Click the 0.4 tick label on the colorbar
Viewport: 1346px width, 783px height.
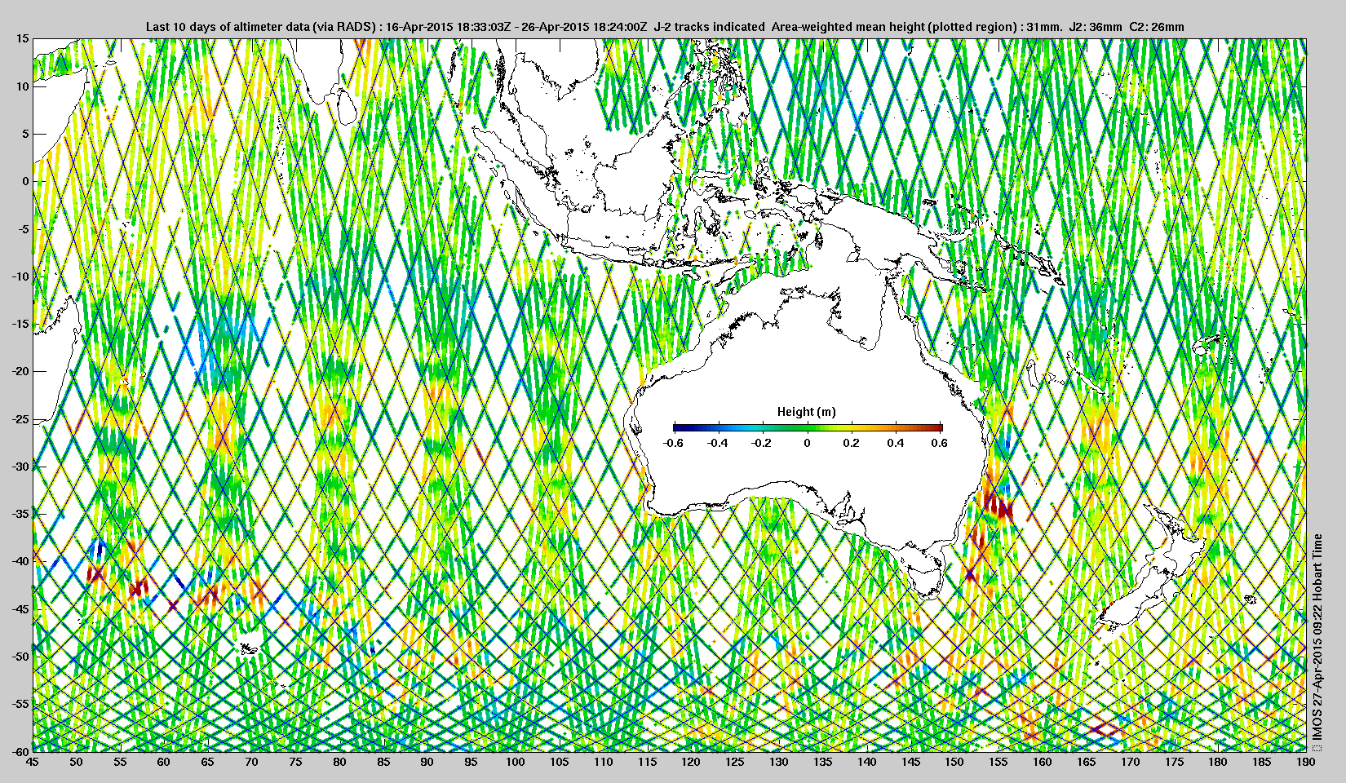895,443
